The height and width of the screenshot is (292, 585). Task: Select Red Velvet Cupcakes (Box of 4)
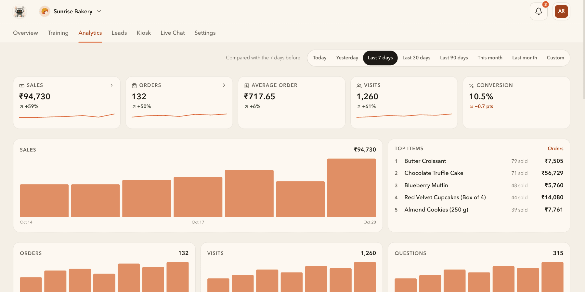coord(479,198)
